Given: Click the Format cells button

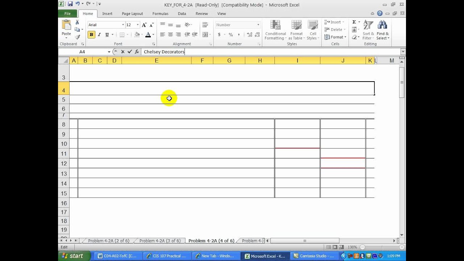Looking at the screenshot, I should click(x=335, y=37).
